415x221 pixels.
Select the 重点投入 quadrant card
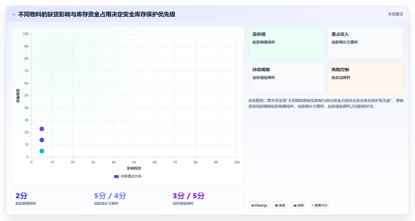(x=365, y=43)
